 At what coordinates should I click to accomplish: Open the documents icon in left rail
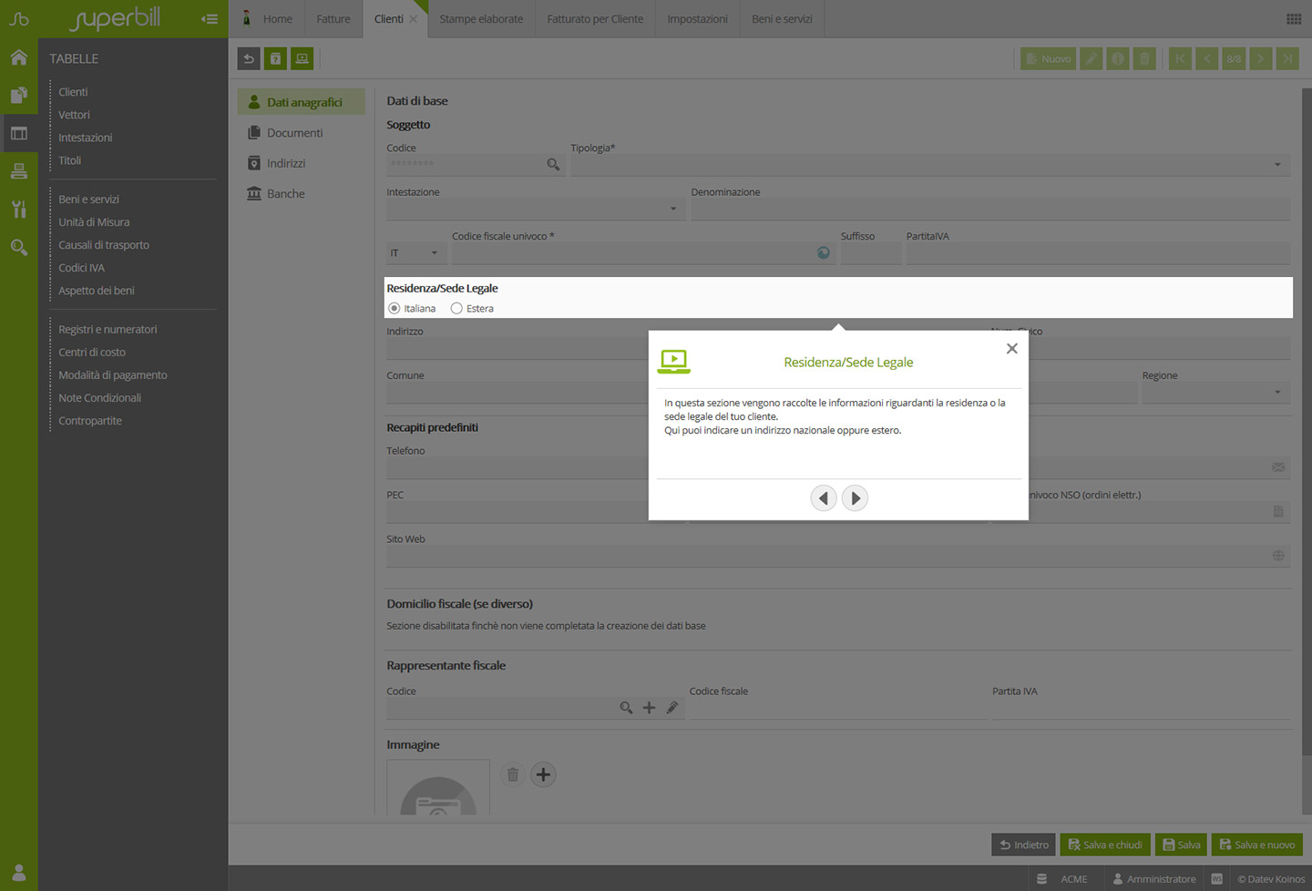(18, 95)
